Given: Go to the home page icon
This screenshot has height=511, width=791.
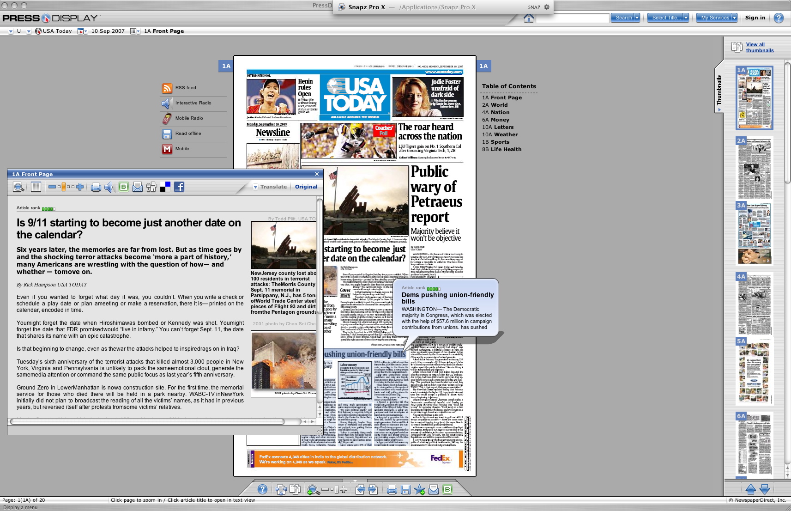Looking at the screenshot, I should coord(529,18).
